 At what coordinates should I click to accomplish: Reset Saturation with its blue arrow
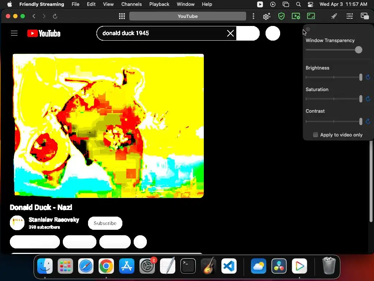click(368, 99)
